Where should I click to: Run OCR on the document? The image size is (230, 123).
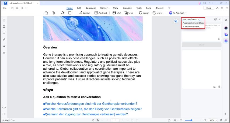(117, 13)
